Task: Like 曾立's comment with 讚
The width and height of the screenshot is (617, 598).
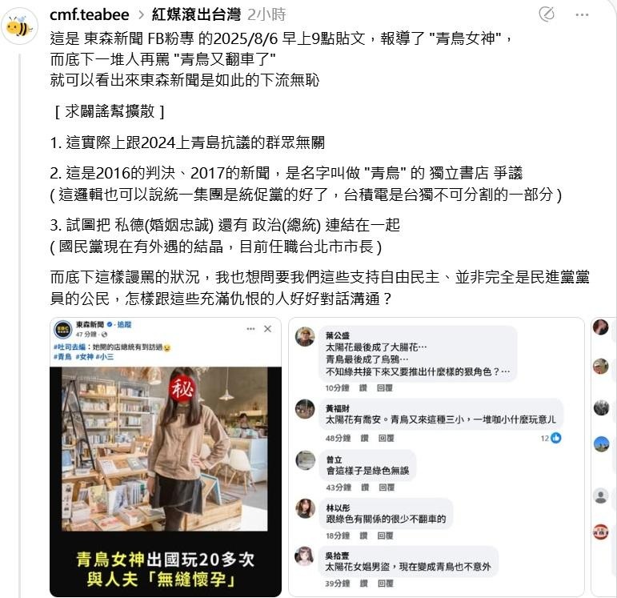Action: (x=365, y=488)
